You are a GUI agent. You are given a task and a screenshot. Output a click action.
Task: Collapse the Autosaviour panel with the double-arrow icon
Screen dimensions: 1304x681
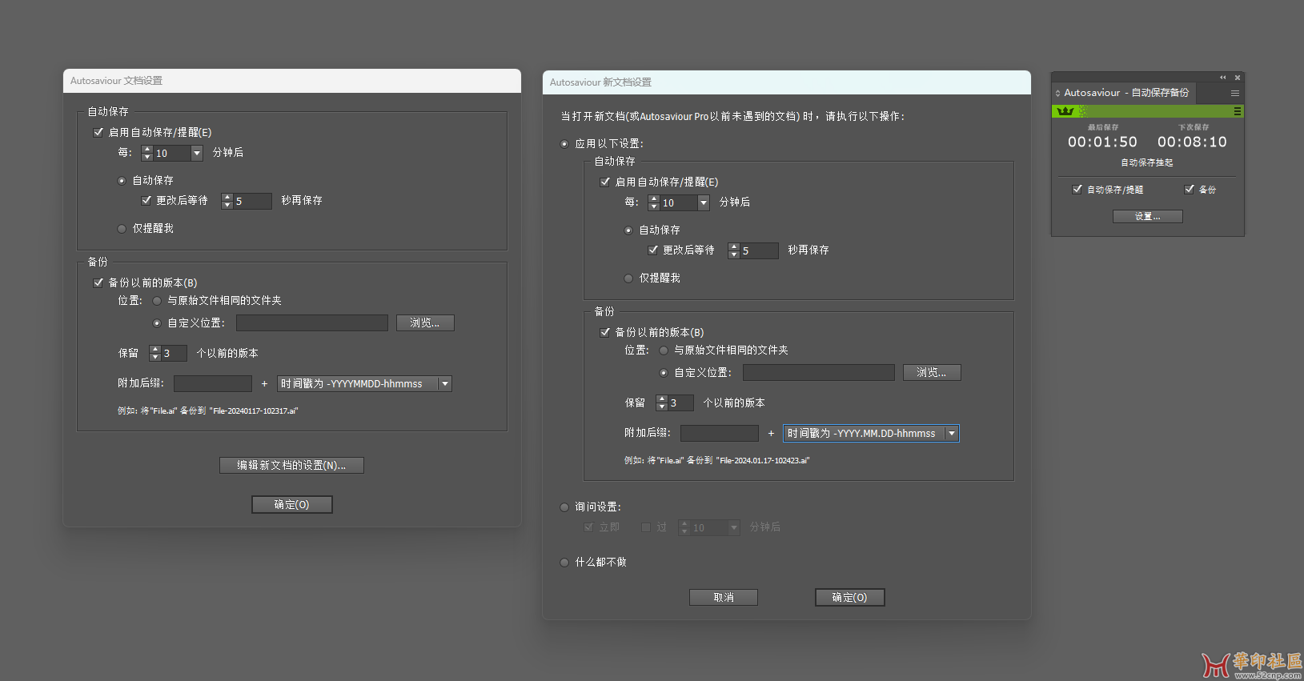pyautogui.click(x=1222, y=78)
